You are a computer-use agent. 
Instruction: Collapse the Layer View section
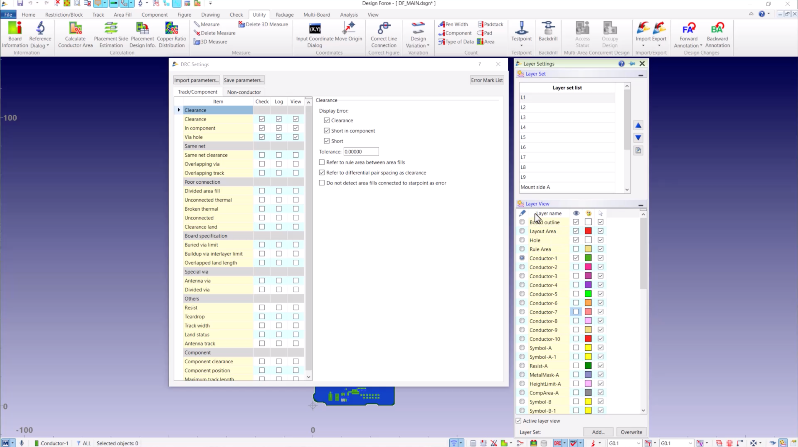(641, 205)
